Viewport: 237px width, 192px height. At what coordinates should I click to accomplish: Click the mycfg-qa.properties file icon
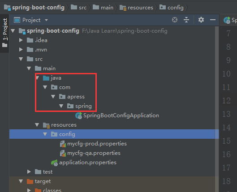(63, 153)
